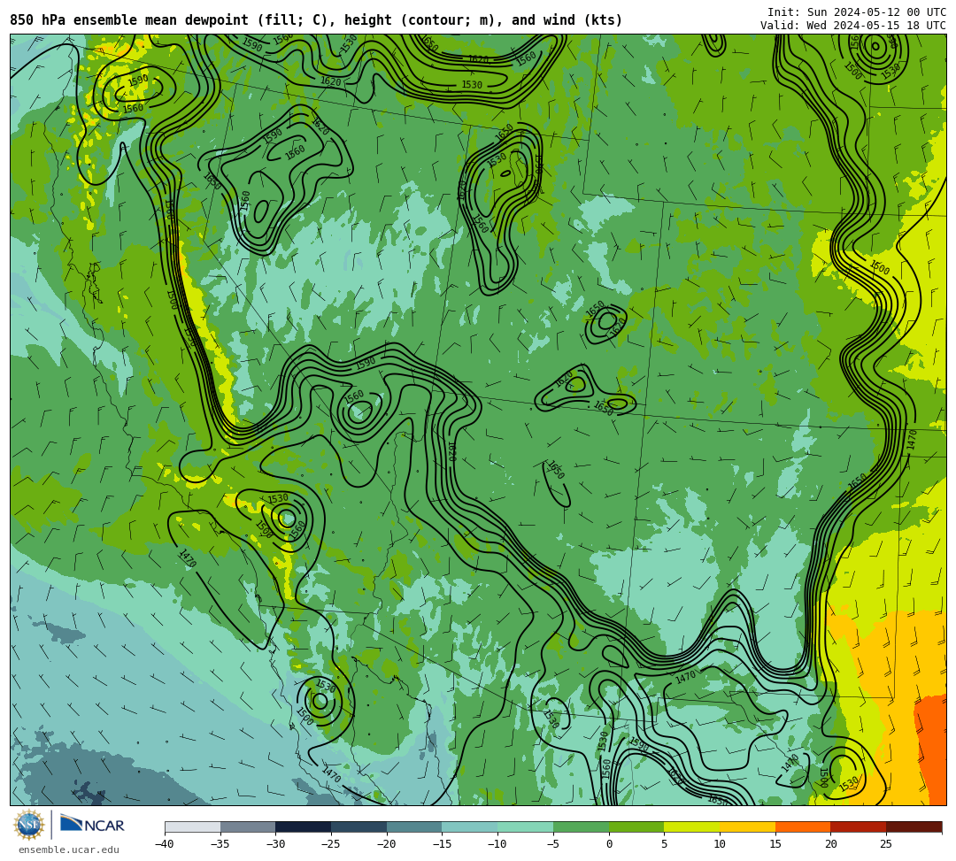Image resolution: width=956 pixels, height=861 pixels.
Task: Pick the orange 15 to 20 colorbar swatch
Action: coord(803,826)
